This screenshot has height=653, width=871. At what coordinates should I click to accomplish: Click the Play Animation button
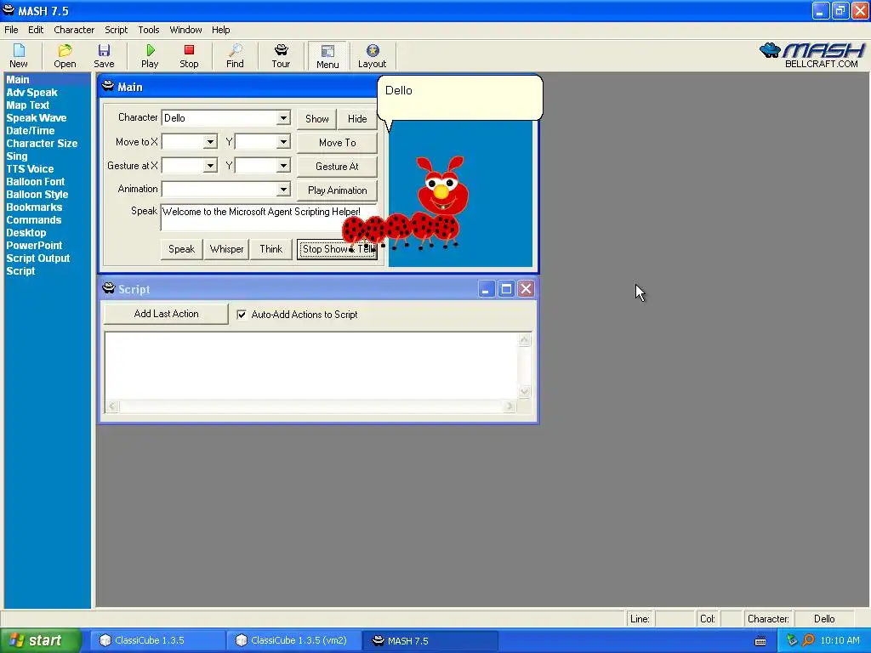tap(337, 190)
